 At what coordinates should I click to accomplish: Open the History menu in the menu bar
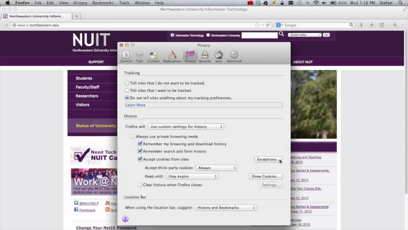coord(80,3)
